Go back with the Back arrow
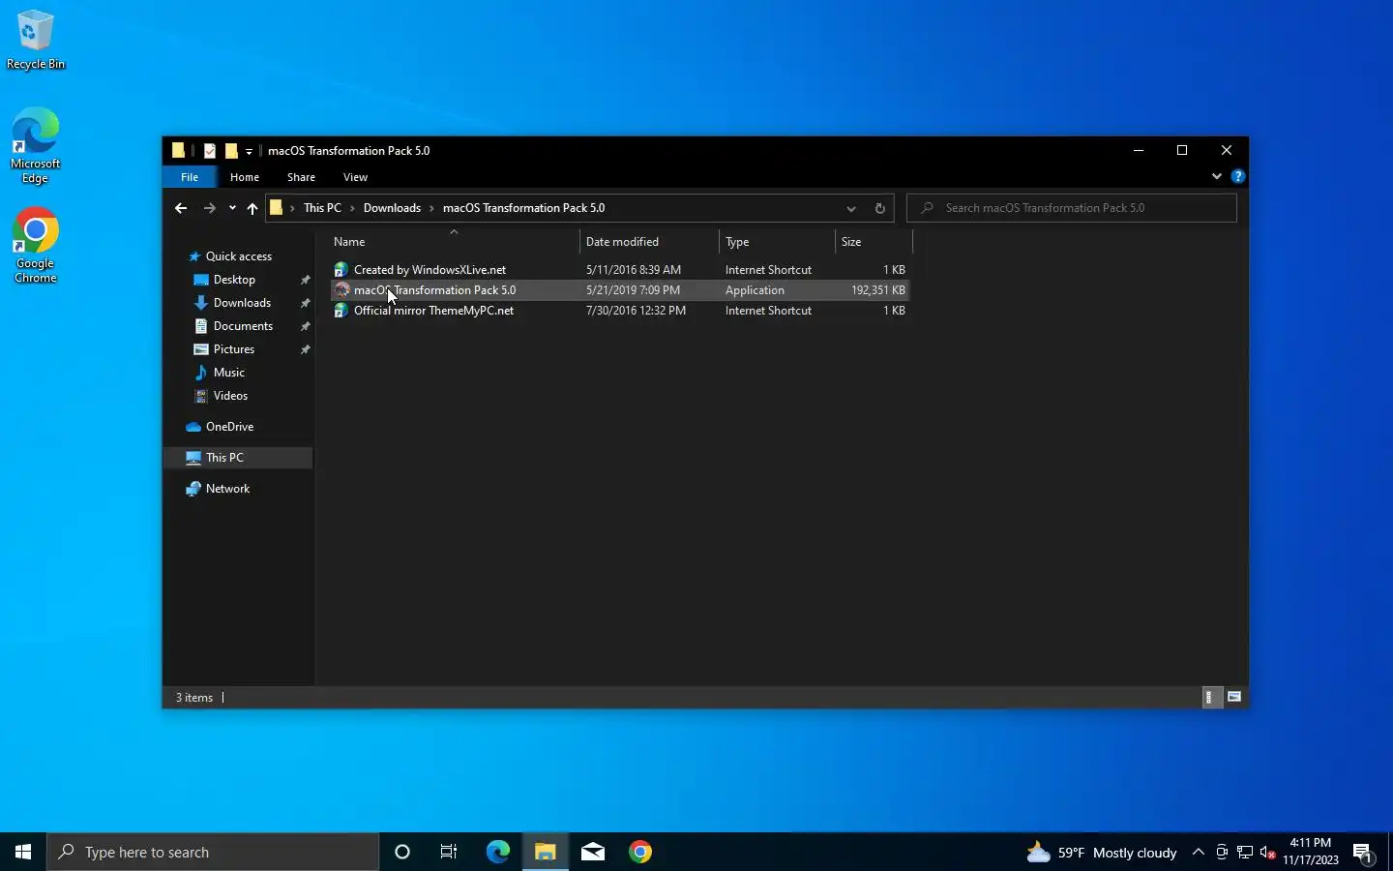 (181, 208)
